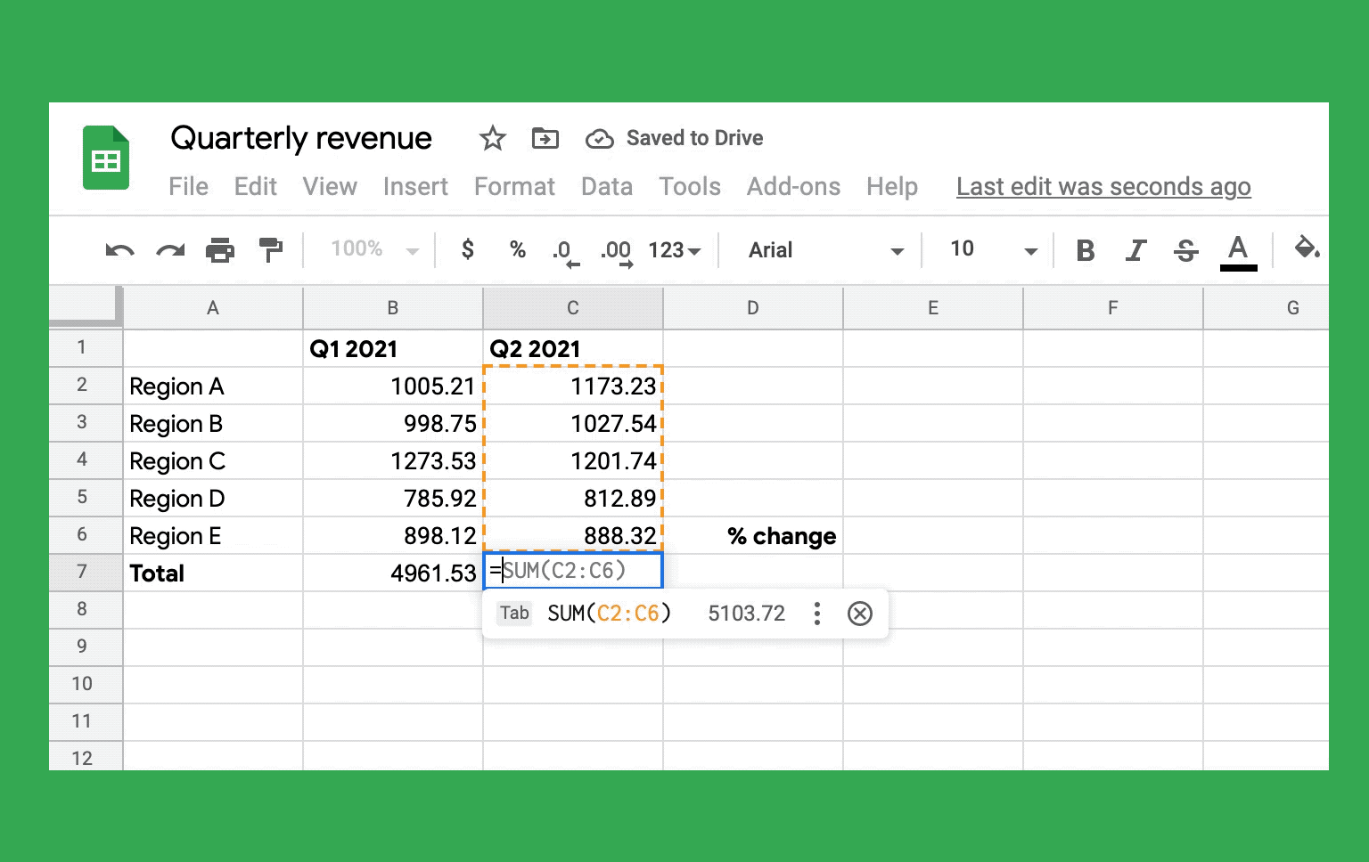This screenshot has height=862, width=1369.
Task: Click the active formula cell C7
Action: coord(573,571)
